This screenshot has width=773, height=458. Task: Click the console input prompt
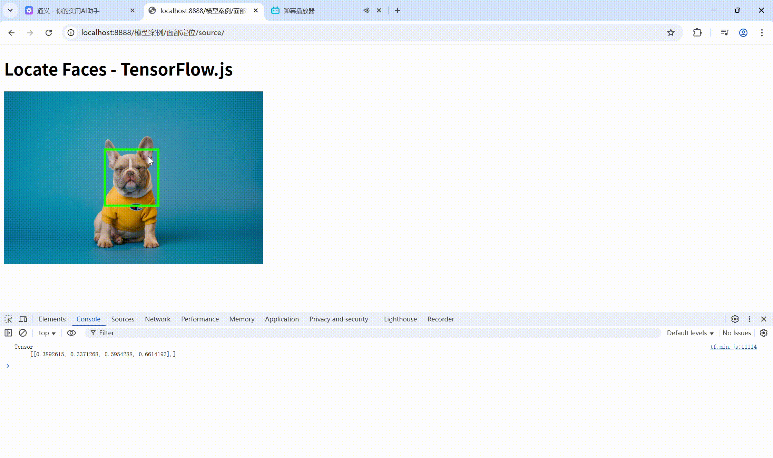point(386,366)
